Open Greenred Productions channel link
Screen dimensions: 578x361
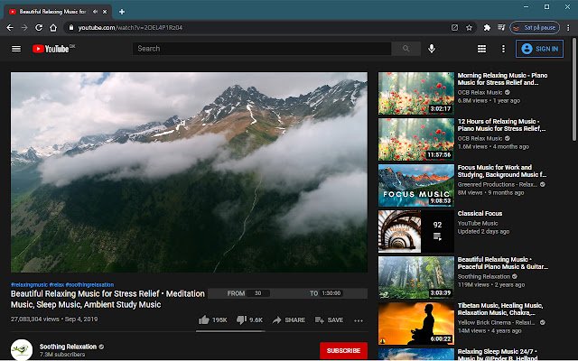(x=498, y=184)
